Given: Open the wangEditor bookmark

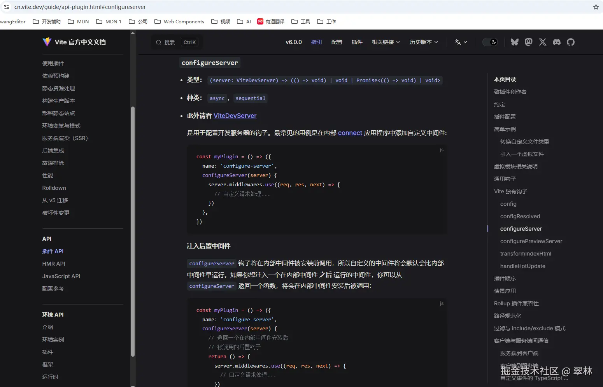Looking at the screenshot, I should 13,21.
